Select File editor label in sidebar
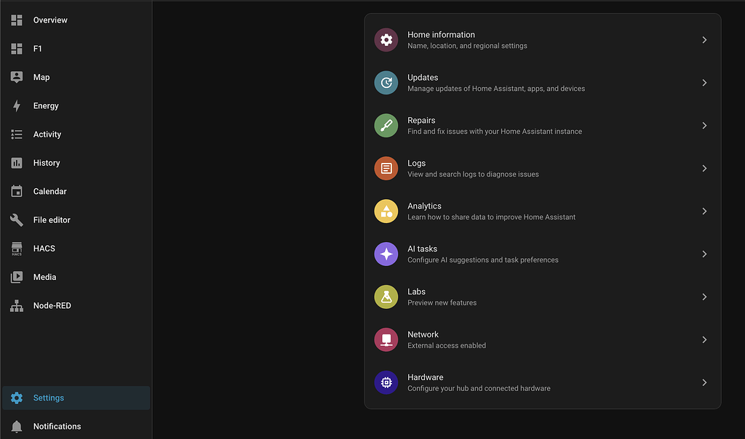745x439 pixels. [x=52, y=219]
